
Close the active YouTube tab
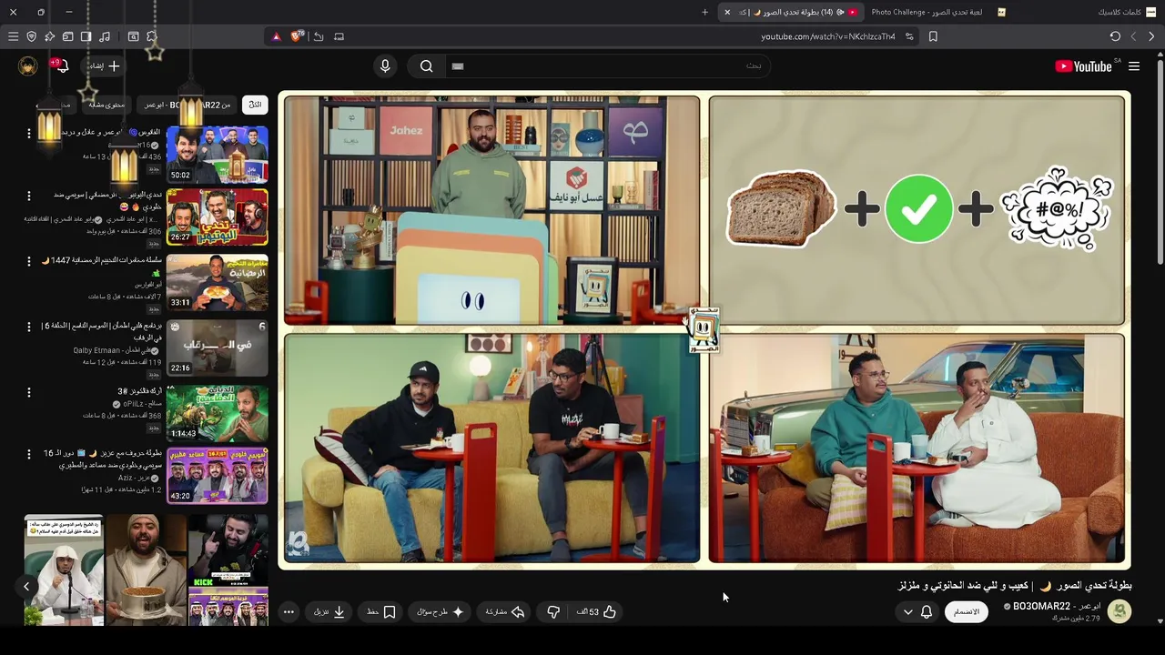coord(726,12)
